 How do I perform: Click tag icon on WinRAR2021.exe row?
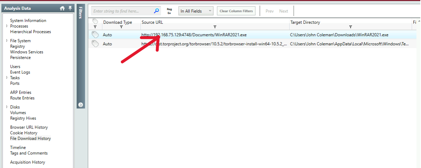[x=95, y=35]
